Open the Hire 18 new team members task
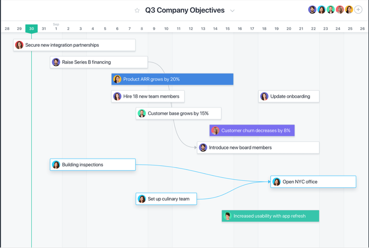 tap(148, 96)
